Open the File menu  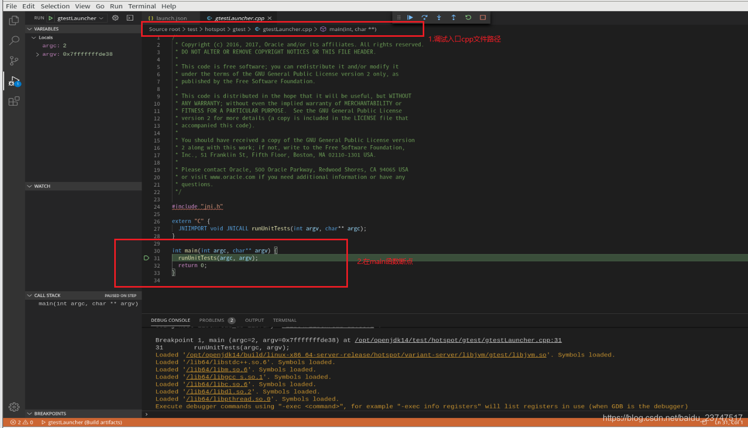click(x=11, y=6)
